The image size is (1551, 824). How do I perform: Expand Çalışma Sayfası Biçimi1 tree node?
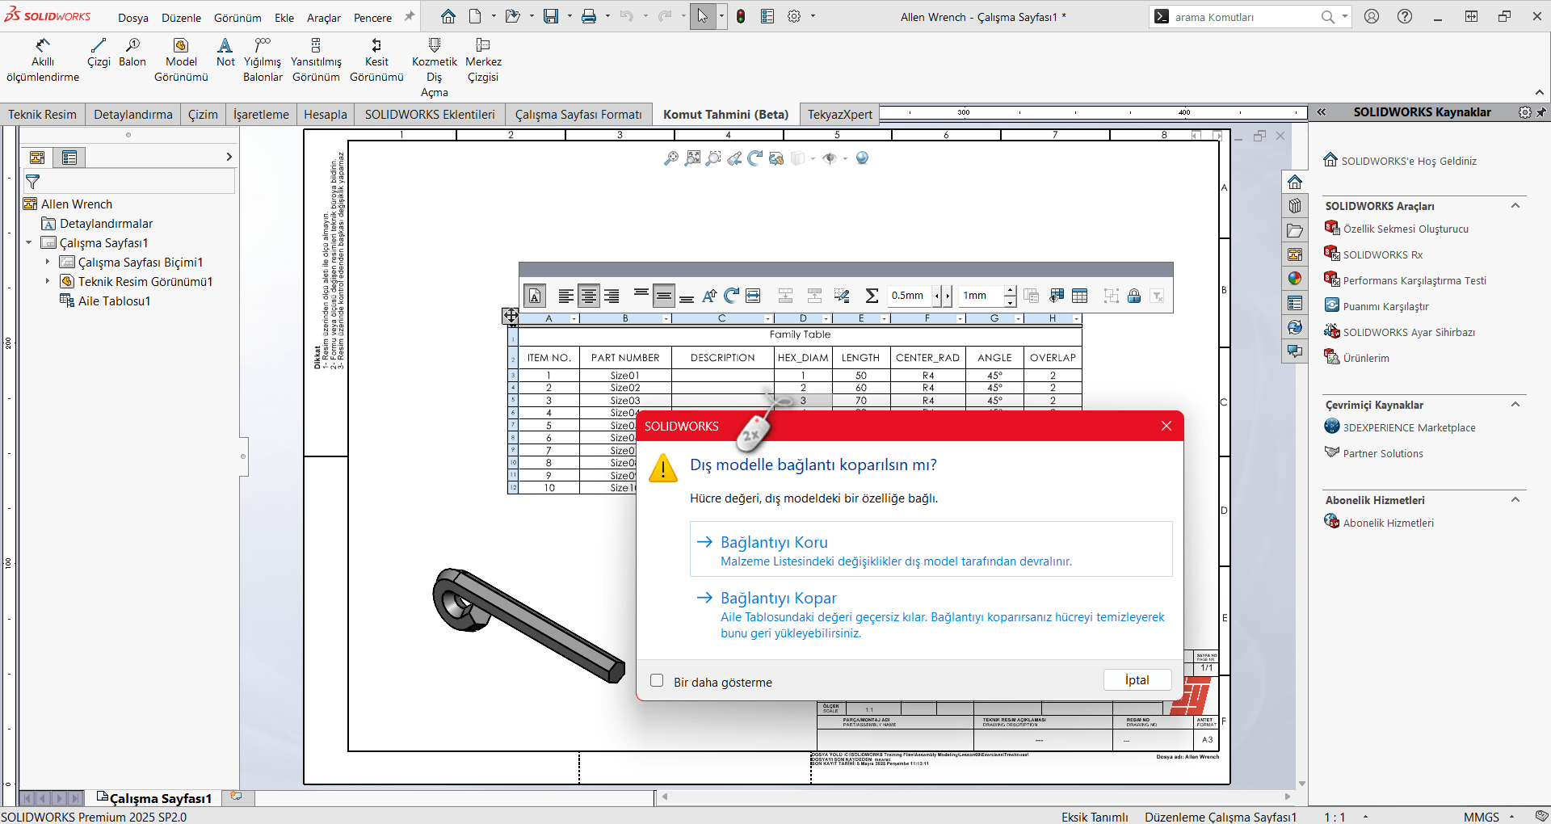[x=47, y=262]
